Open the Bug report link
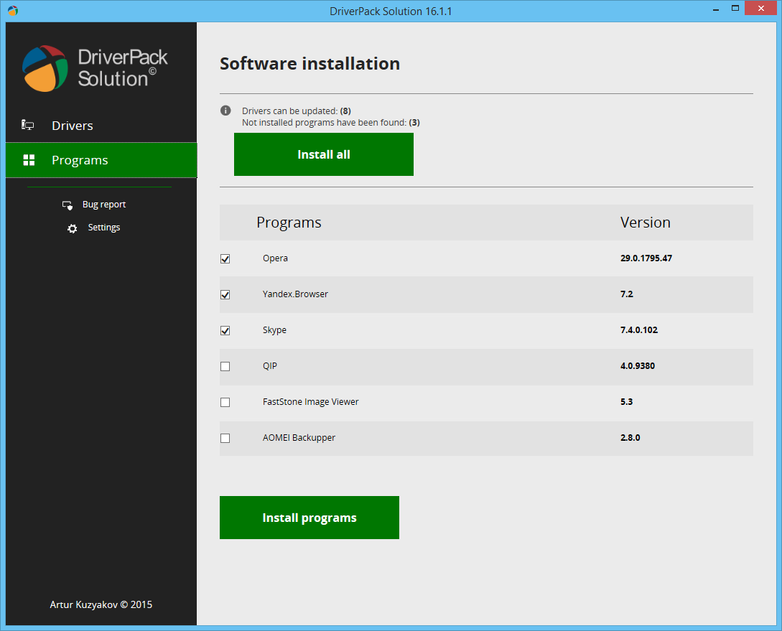782x631 pixels. [104, 205]
